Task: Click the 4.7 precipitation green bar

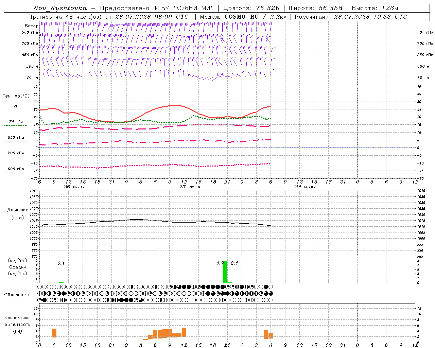Action: pyautogui.click(x=225, y=272)
